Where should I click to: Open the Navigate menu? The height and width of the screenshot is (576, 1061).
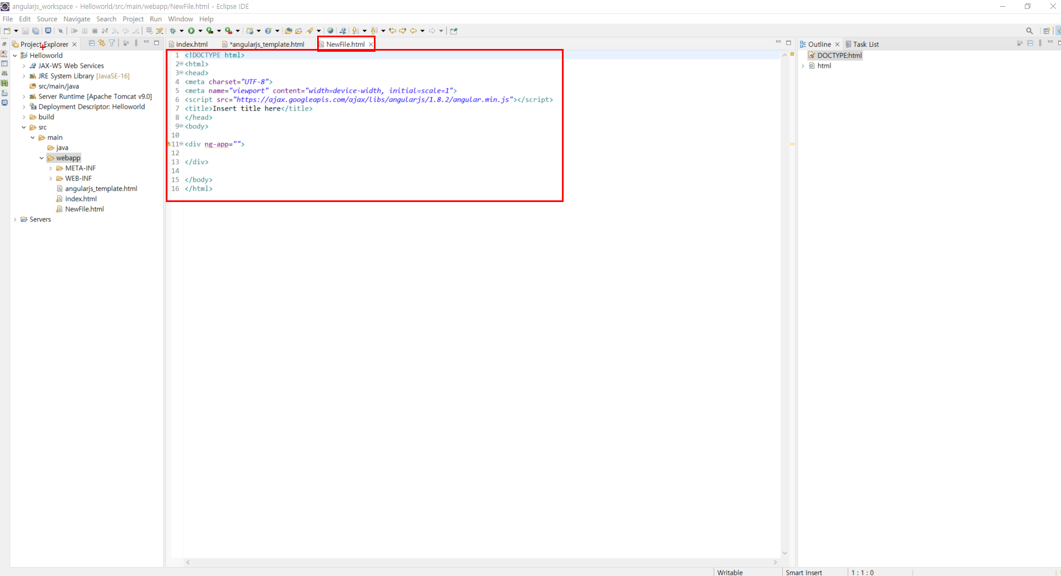[77, 19]
